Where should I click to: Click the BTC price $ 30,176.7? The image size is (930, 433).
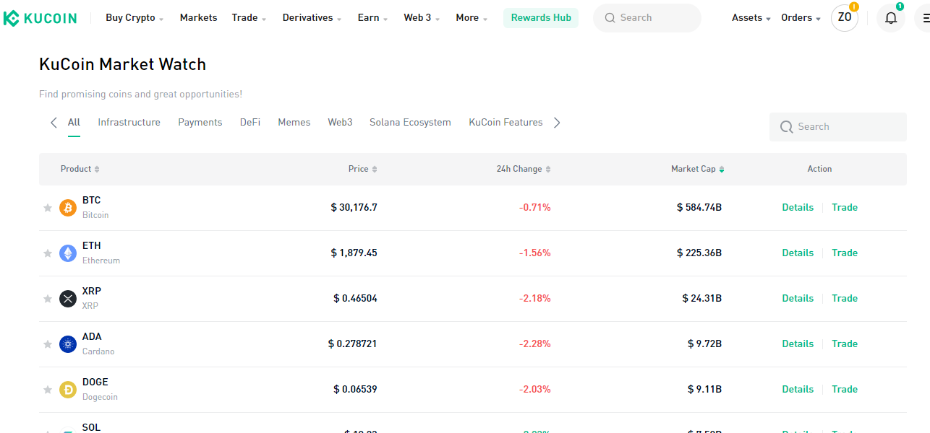tap(354, 208)
